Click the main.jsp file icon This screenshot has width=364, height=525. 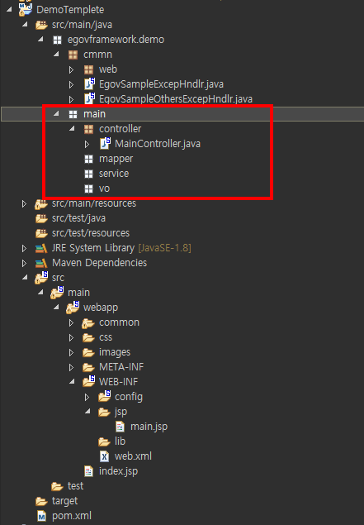[x=120, y=427]
